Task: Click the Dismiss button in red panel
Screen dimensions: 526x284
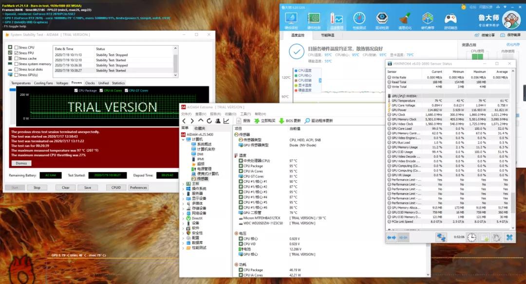Action: pyautogui.click(x=21, y=163)
